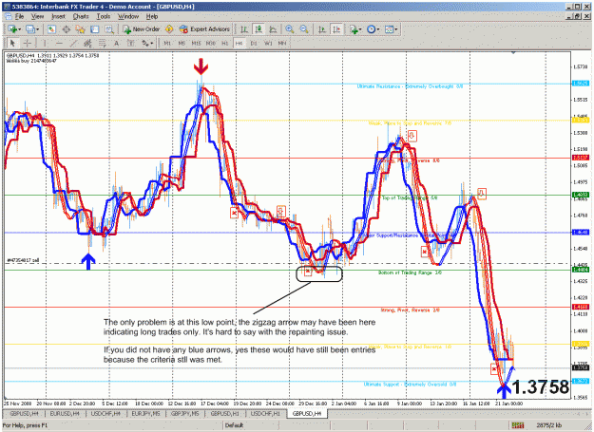Switch to candlestick chart display

pyautogui.click(x=259, y=29)
